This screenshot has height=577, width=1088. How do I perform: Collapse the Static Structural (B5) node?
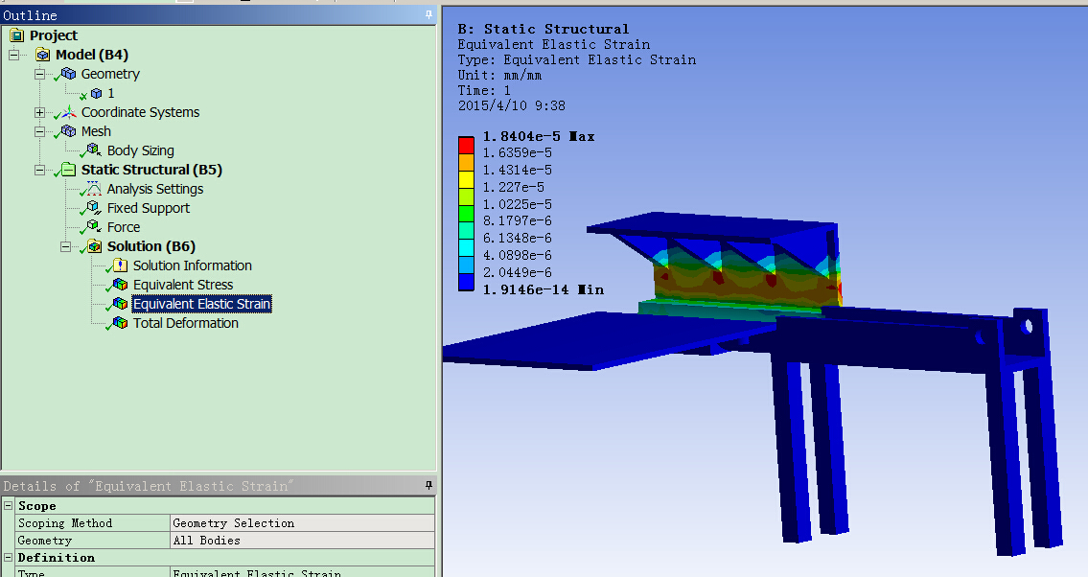click(x=39, y=170)
